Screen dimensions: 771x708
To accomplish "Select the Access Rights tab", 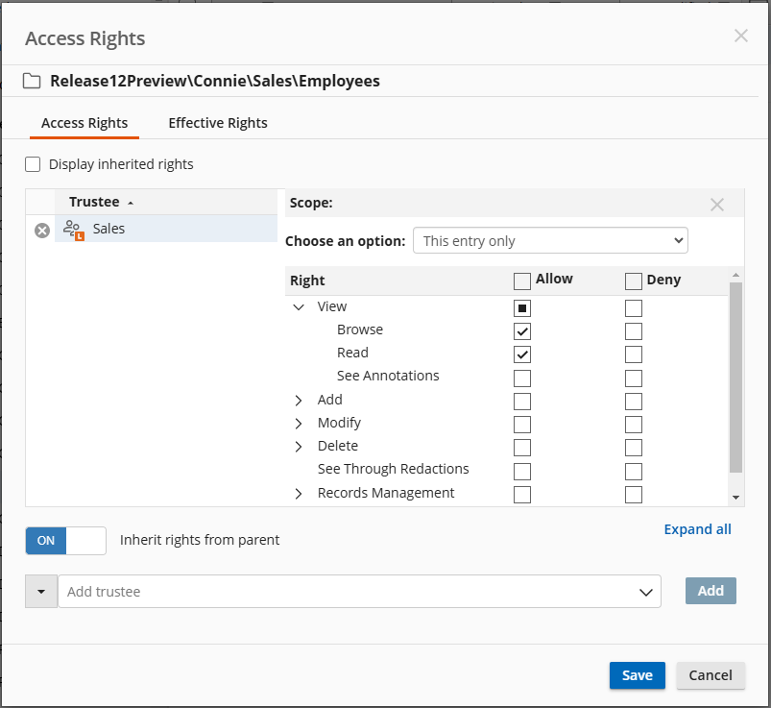I will (84, 123).
